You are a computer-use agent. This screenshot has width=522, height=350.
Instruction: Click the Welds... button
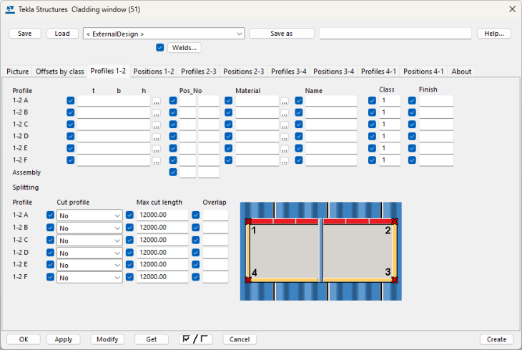(x=184, y=48)
